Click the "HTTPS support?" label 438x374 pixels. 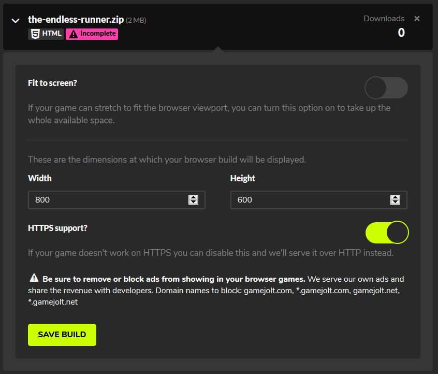click(58, 227)
